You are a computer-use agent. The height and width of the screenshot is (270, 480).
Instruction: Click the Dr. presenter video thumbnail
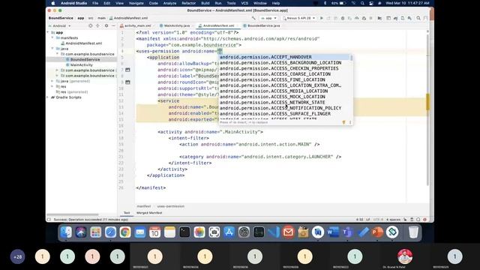405,256
